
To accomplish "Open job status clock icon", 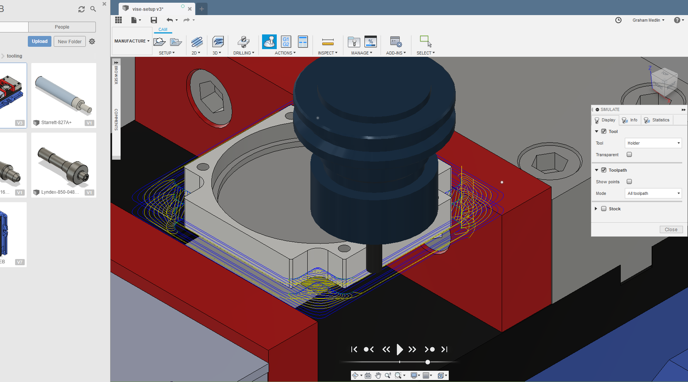I will click(618, 20).
